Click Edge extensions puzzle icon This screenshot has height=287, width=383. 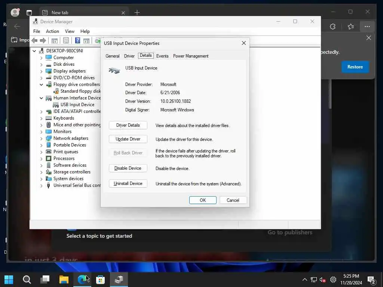tap(333, 27)
